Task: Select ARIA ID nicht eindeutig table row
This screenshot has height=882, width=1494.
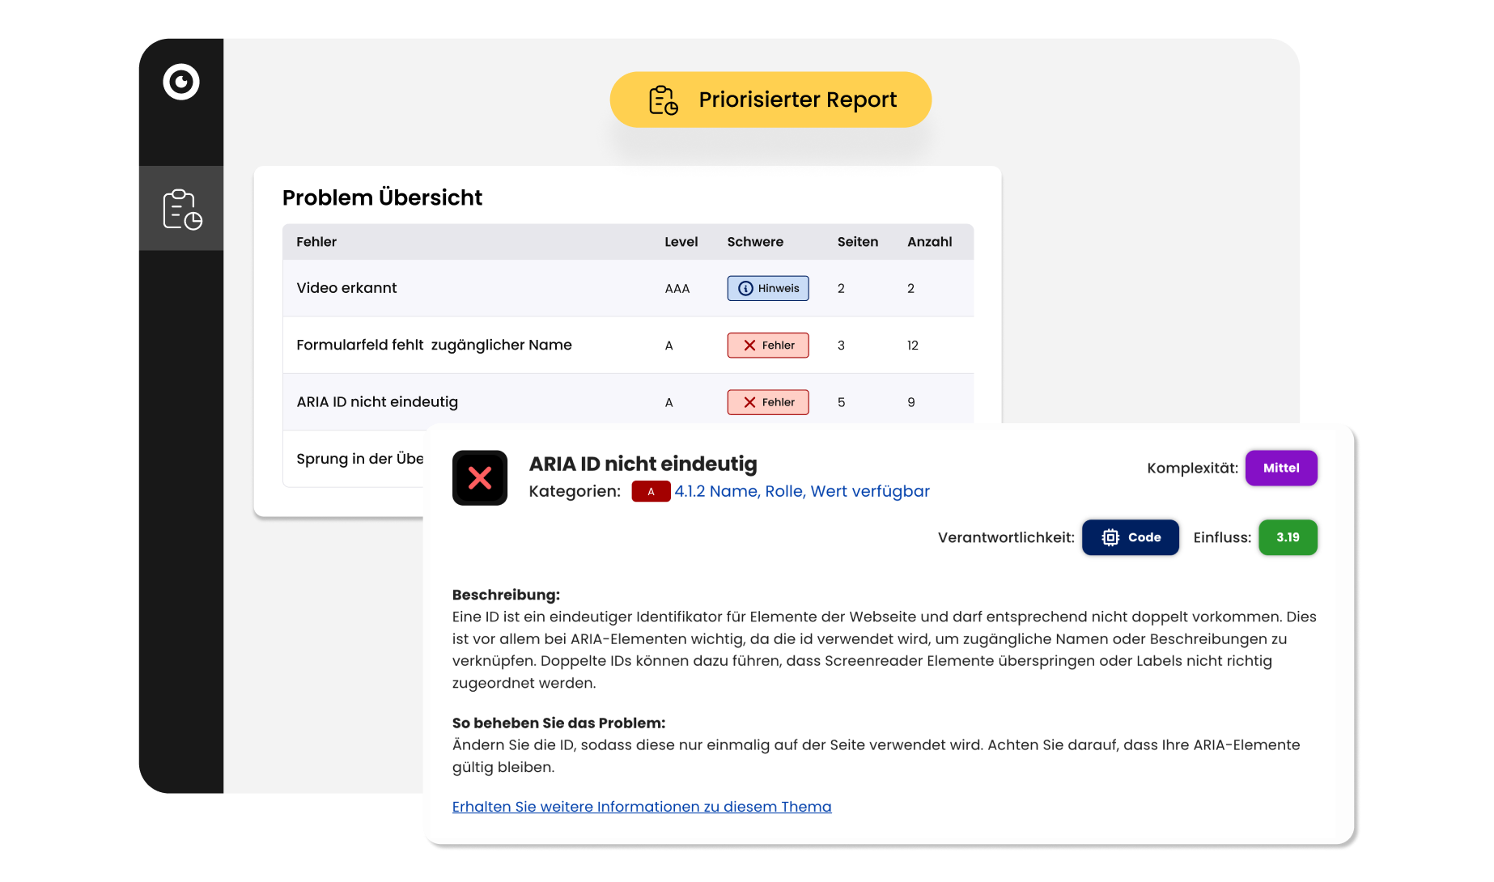Action: [x=628, y=402]
